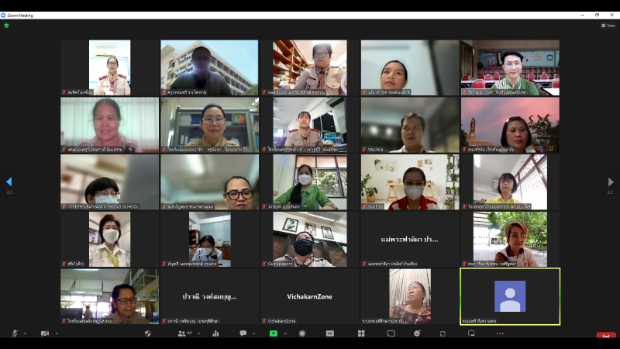The height and width of the screenshot is (349, 620).
Task: Open the More options ellipsis
Action: 500,333
